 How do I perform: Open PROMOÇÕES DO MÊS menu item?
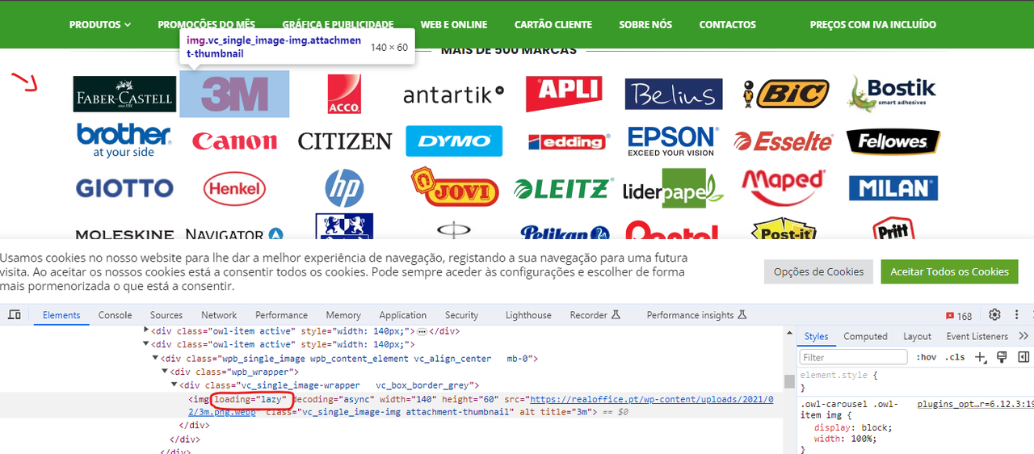click(x=207, y=24)
